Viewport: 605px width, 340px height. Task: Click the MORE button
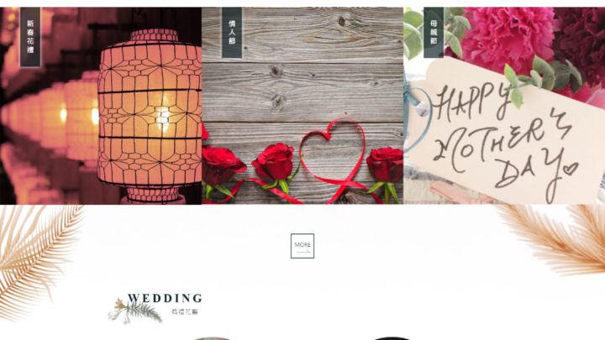click(302, 246)
